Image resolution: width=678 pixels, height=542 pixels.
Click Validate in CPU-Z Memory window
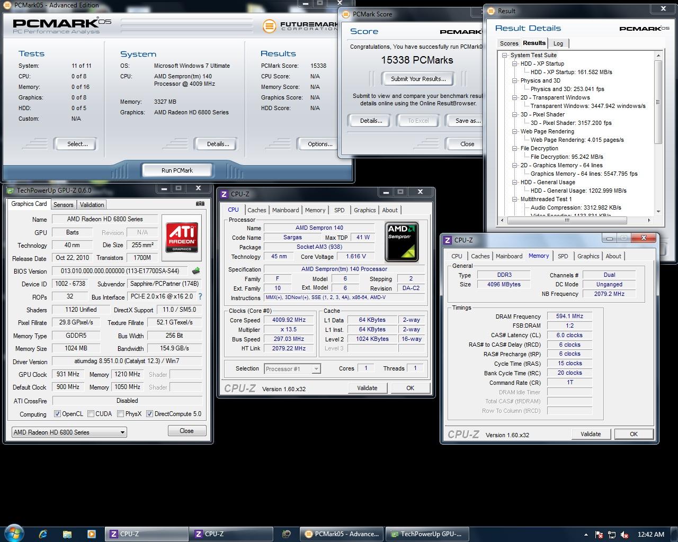click(591, 434)
